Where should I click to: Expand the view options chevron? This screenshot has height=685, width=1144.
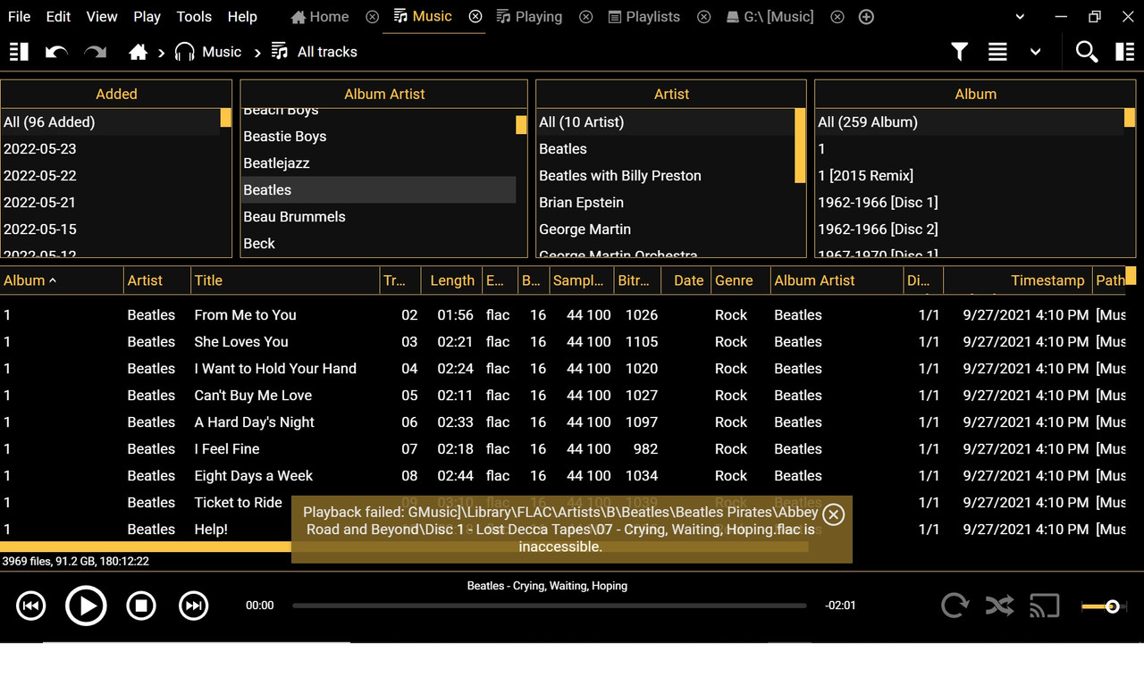tap(1035, 52)
